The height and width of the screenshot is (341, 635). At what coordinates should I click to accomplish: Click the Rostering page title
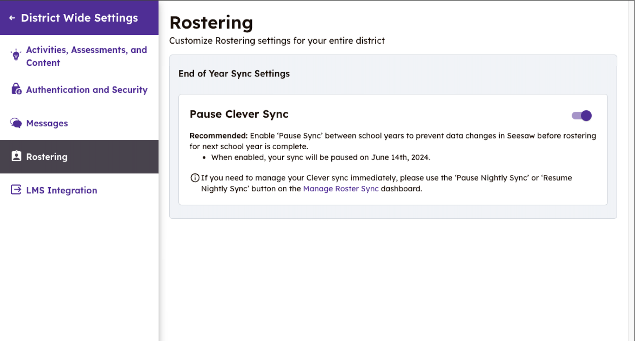(x=211, y=23)
